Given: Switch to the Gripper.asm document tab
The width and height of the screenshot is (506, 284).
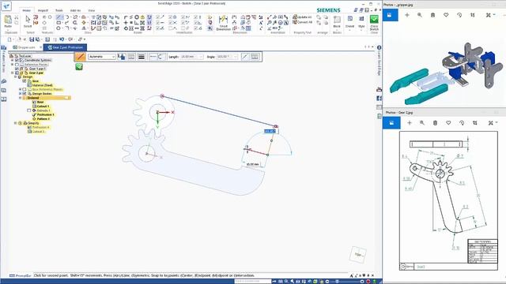Looking at the screenshot, I should (x=26, y=47).
